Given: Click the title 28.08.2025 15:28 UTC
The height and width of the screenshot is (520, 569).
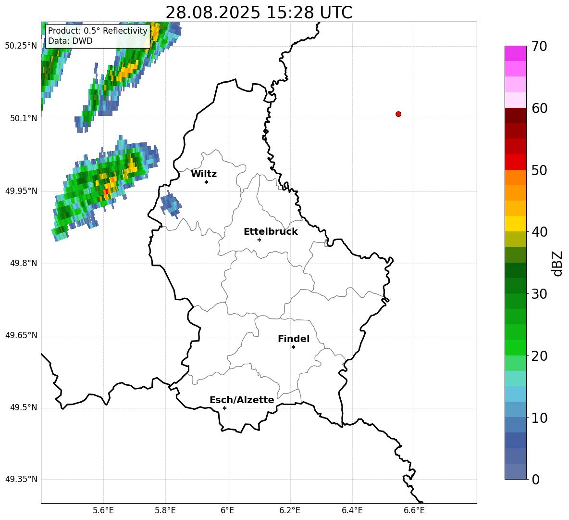Looking at the screenshot, I should click(x=259, y=13).
